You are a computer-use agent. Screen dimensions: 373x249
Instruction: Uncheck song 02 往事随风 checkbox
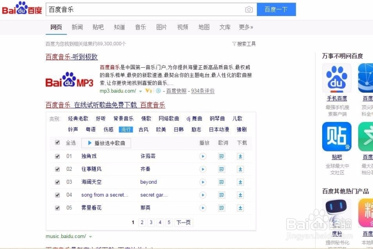57,169
